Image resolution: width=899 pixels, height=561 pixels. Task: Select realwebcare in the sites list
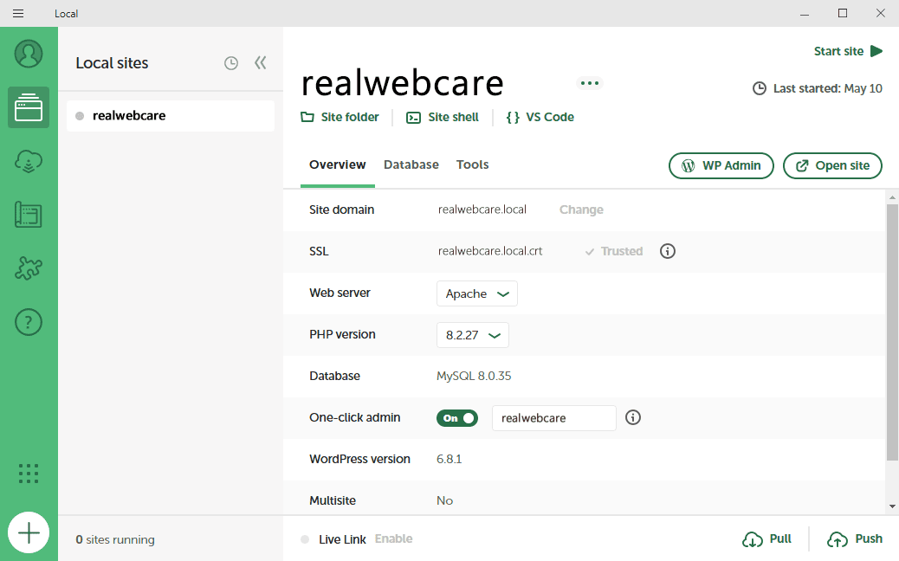[171, 116]
